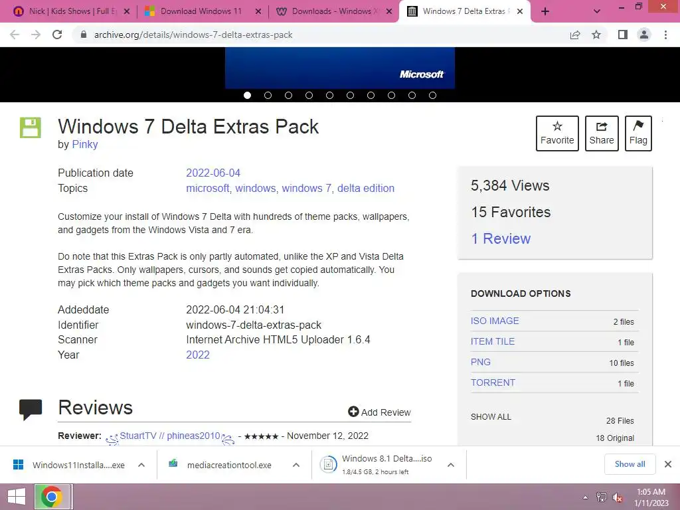This screenshot has height=510, width=680.
Task: Share this archive item
Action: [602, 133]
